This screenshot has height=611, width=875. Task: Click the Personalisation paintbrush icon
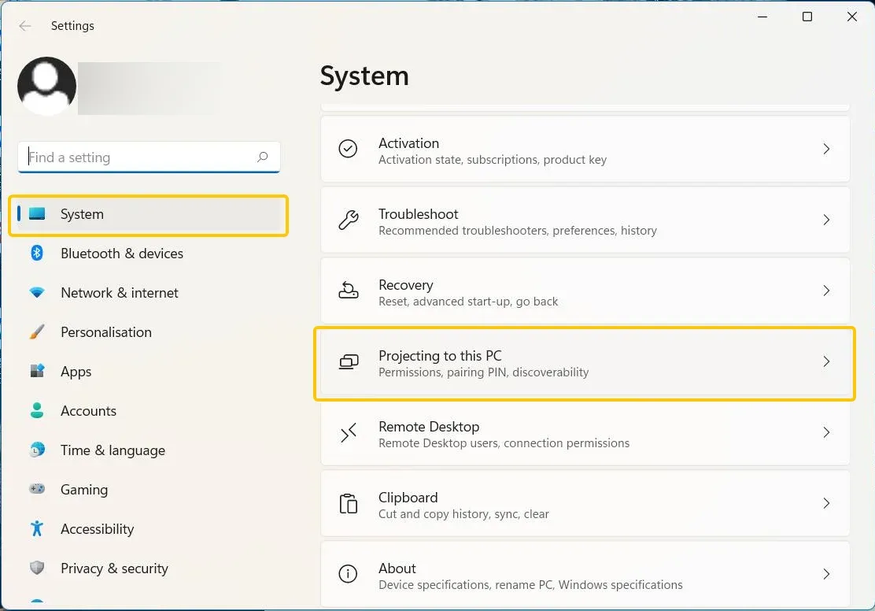point(38,331)
